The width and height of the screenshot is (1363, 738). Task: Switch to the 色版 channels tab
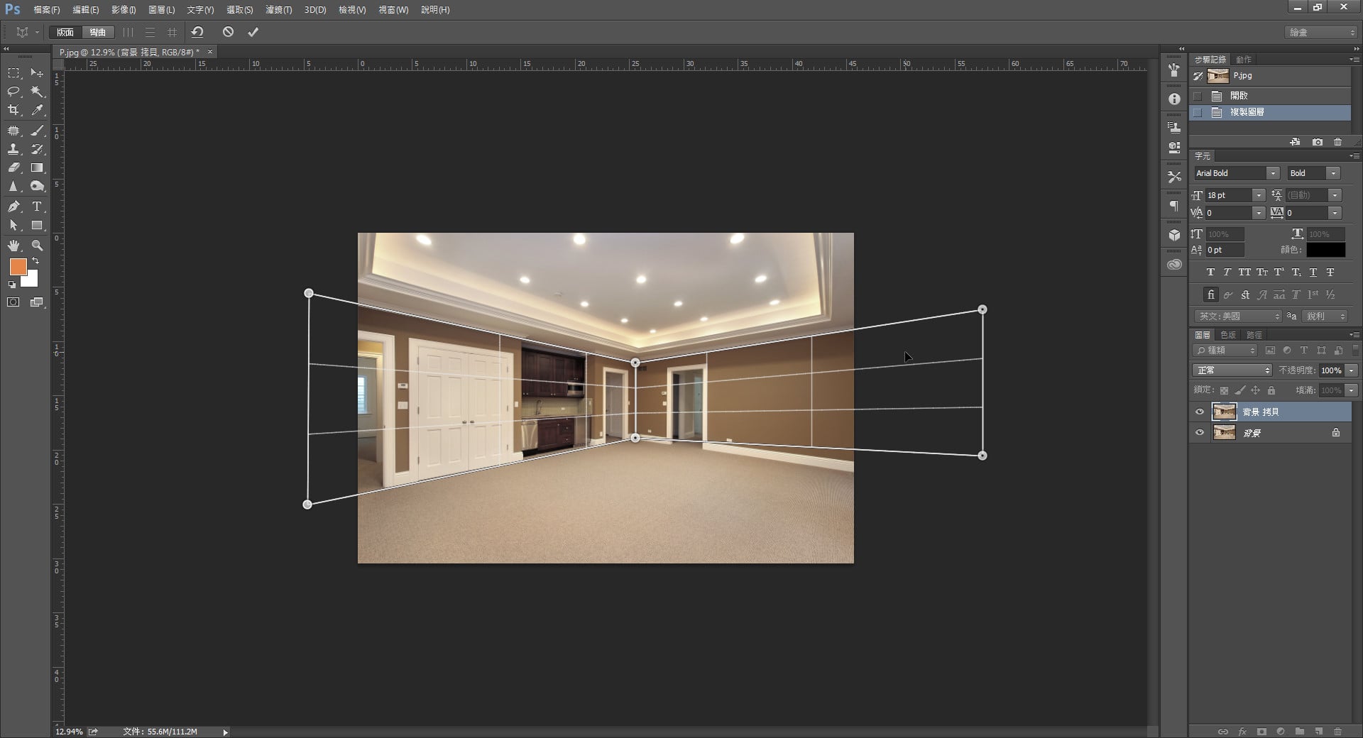(x=1228, y=335)
